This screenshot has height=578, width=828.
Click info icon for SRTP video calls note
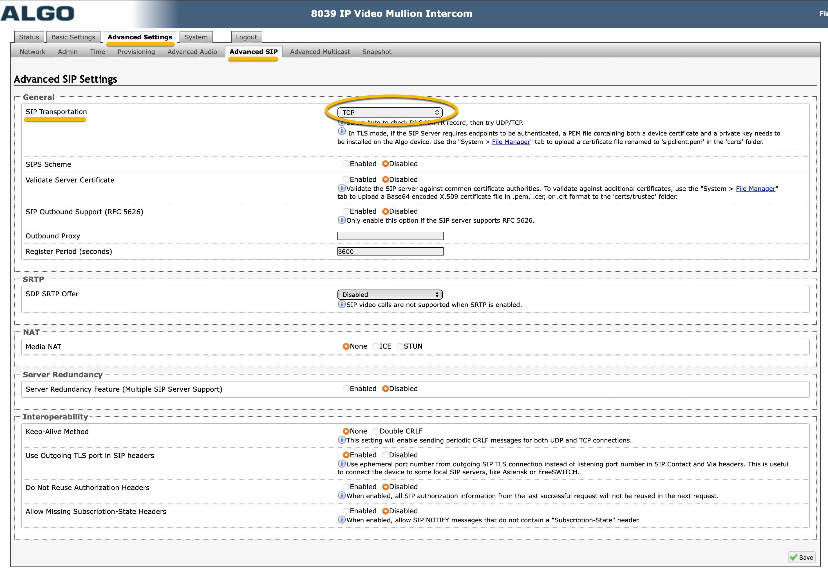[x=341, y=304]
